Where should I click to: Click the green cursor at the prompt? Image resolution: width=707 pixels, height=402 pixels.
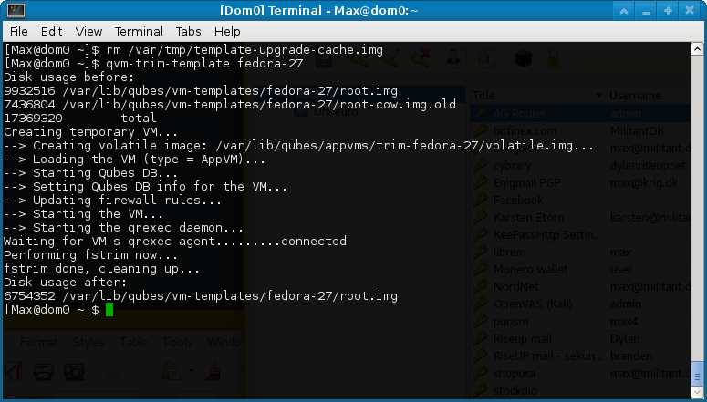(x=109, y=310)
